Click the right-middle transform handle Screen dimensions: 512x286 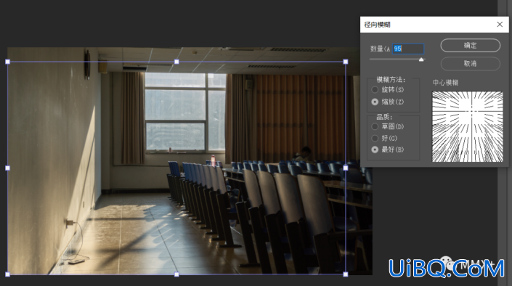[x=346, y=168]
